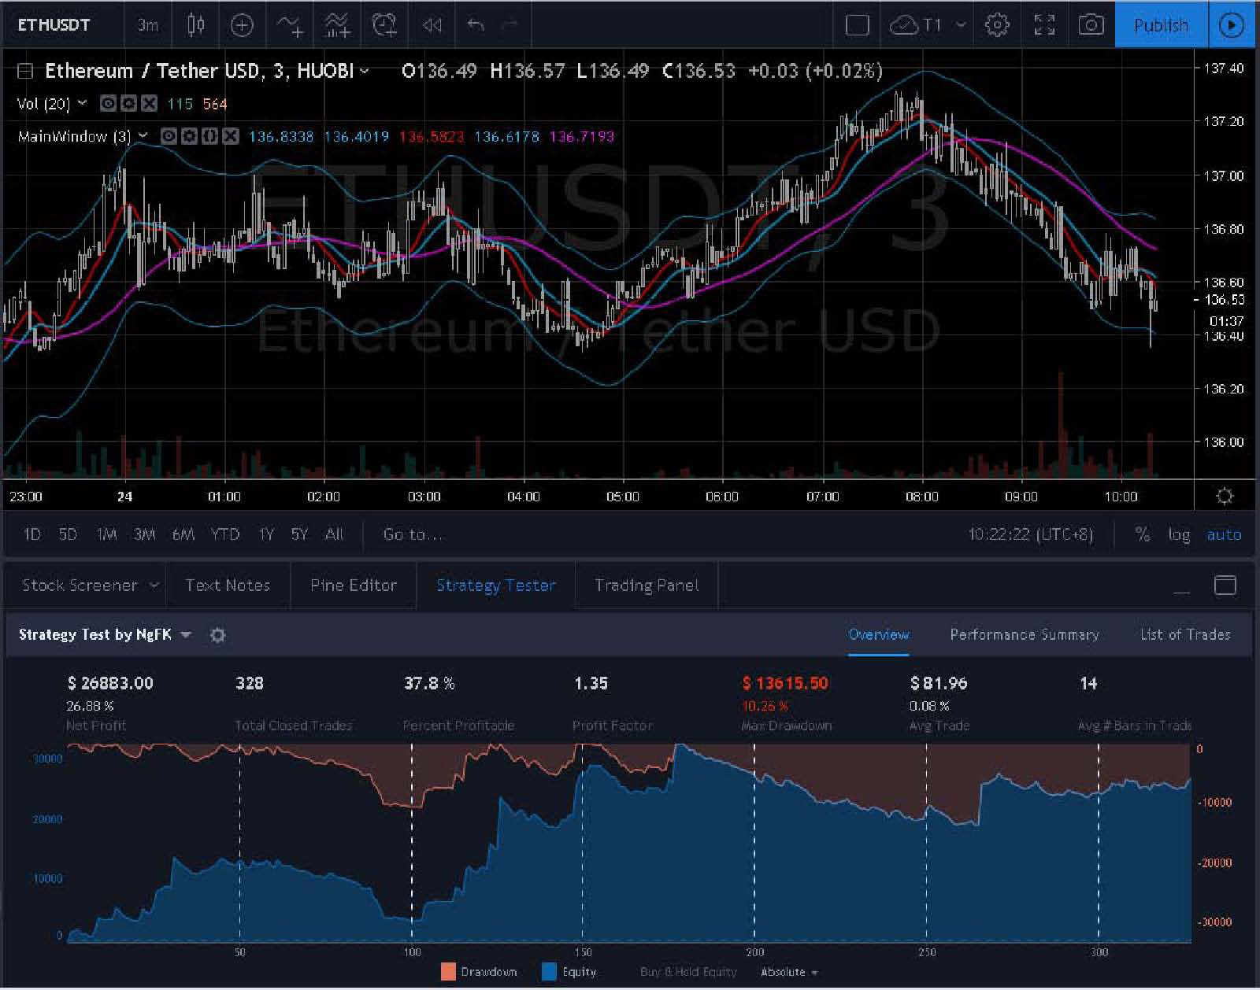Create an alert with the alarm clock icon
The height and width of the screenshot is (990, 1260).
point(384,25)
